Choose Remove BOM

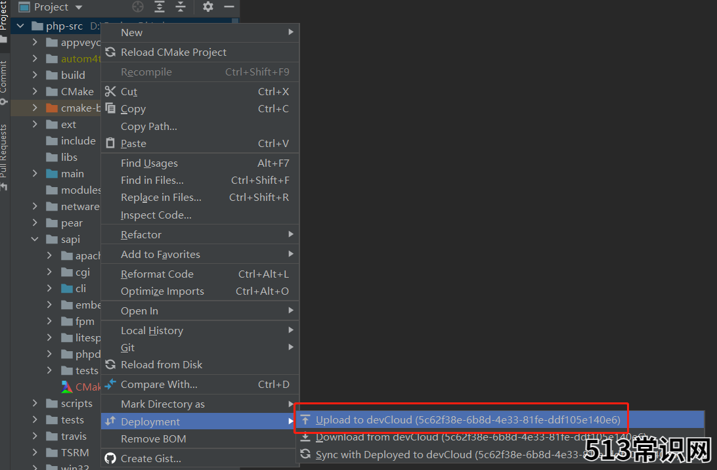pyautogui.click(x=200, y=439)
